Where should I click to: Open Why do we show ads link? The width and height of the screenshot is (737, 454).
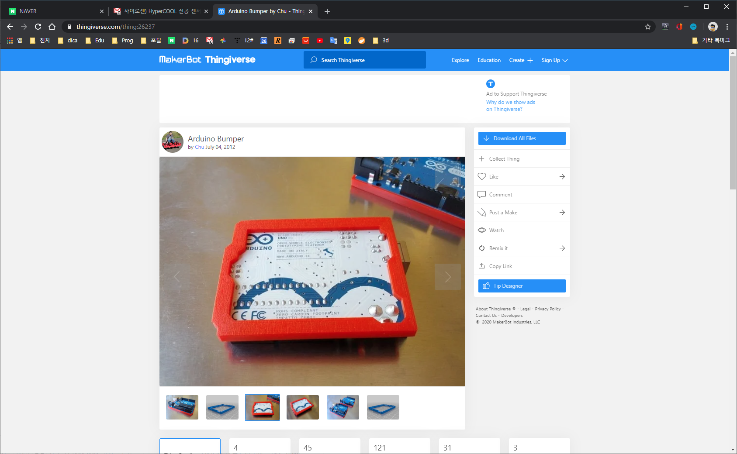pyautogui.click(x=510, y=106)
